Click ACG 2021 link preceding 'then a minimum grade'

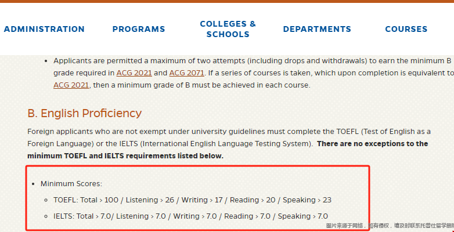(x=71, y=85)
